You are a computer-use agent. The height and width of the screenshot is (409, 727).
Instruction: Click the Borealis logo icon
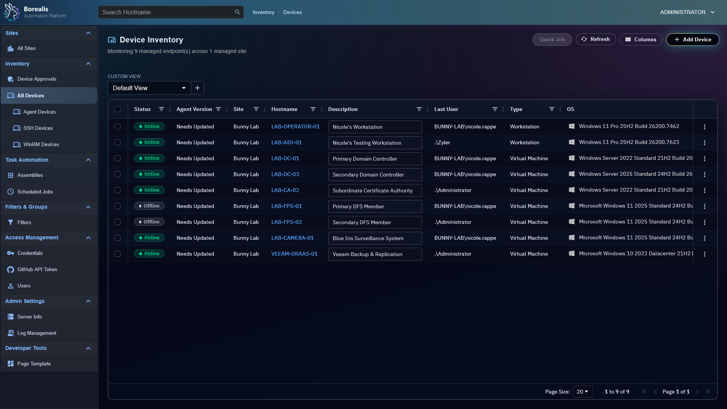pos(12,12)
